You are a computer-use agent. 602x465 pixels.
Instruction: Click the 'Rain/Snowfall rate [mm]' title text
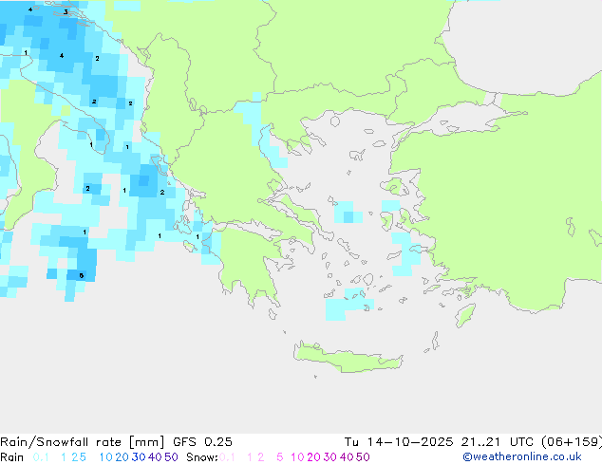pyautogui.click(x=84, y=442)
